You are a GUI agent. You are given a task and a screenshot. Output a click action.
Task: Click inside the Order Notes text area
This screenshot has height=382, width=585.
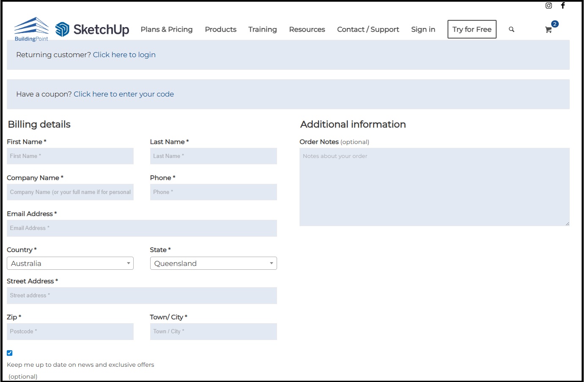434,187
